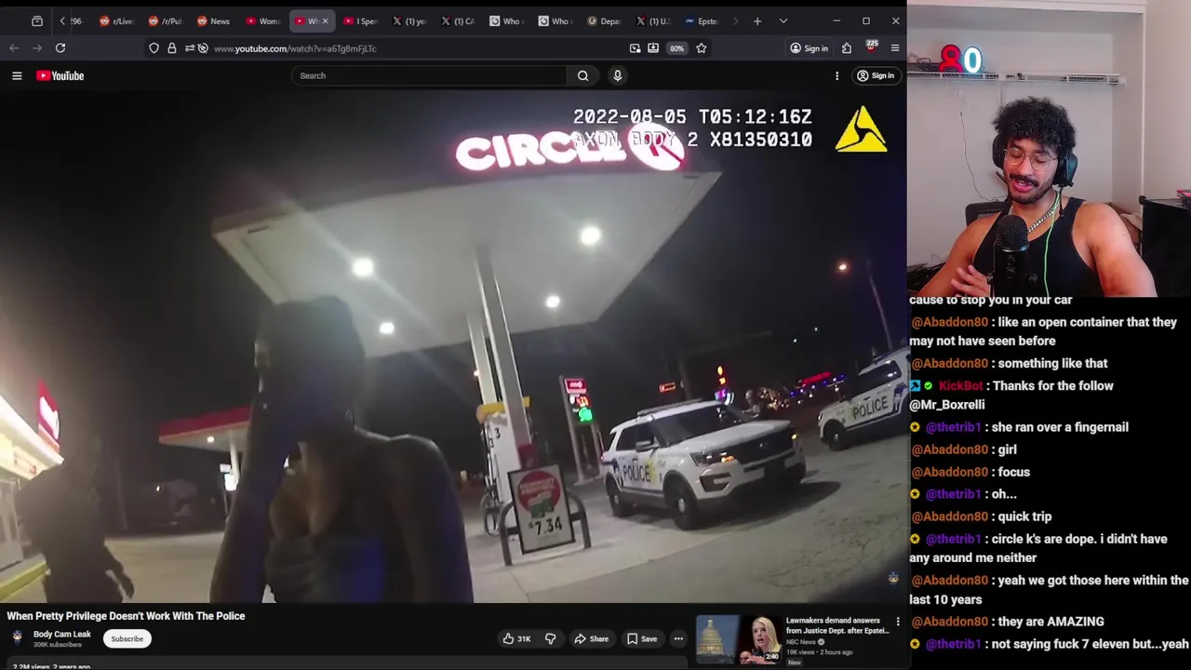
Task: Open site permissions icon in address bar
Action: (x=189, y=48)
